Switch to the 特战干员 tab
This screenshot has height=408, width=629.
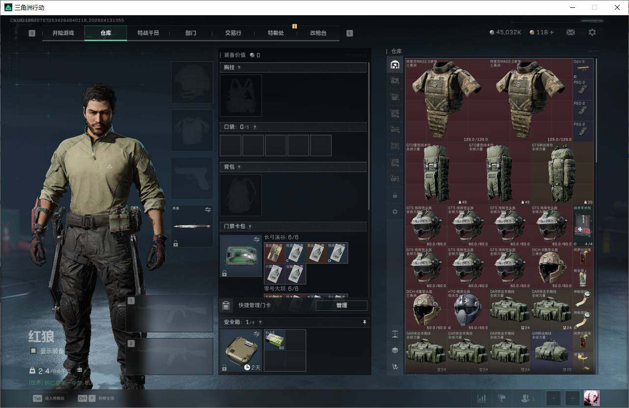click(x=148, y=33)
